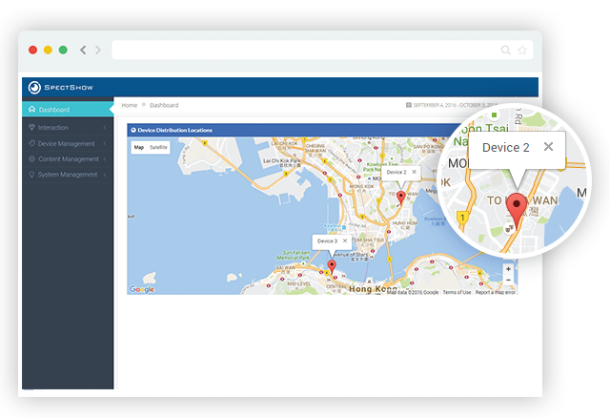The image size is (610, 418).
Task: Open the map Terms of Use link
Action: (x=457, y=292)
